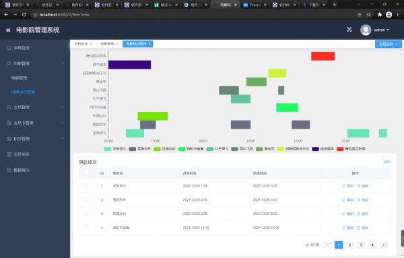Click the 数据展示 sidebar icon
Image resolution: width=404 pixels, height=258 pixels.
click(9, 170)
